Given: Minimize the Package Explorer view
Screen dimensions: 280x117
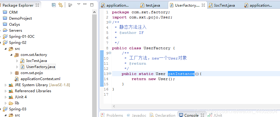Looking at the screenshot, I should [85, 4].
